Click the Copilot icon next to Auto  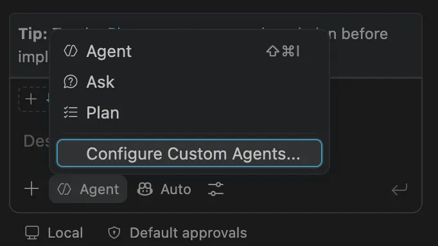click(x=145, y=189)
